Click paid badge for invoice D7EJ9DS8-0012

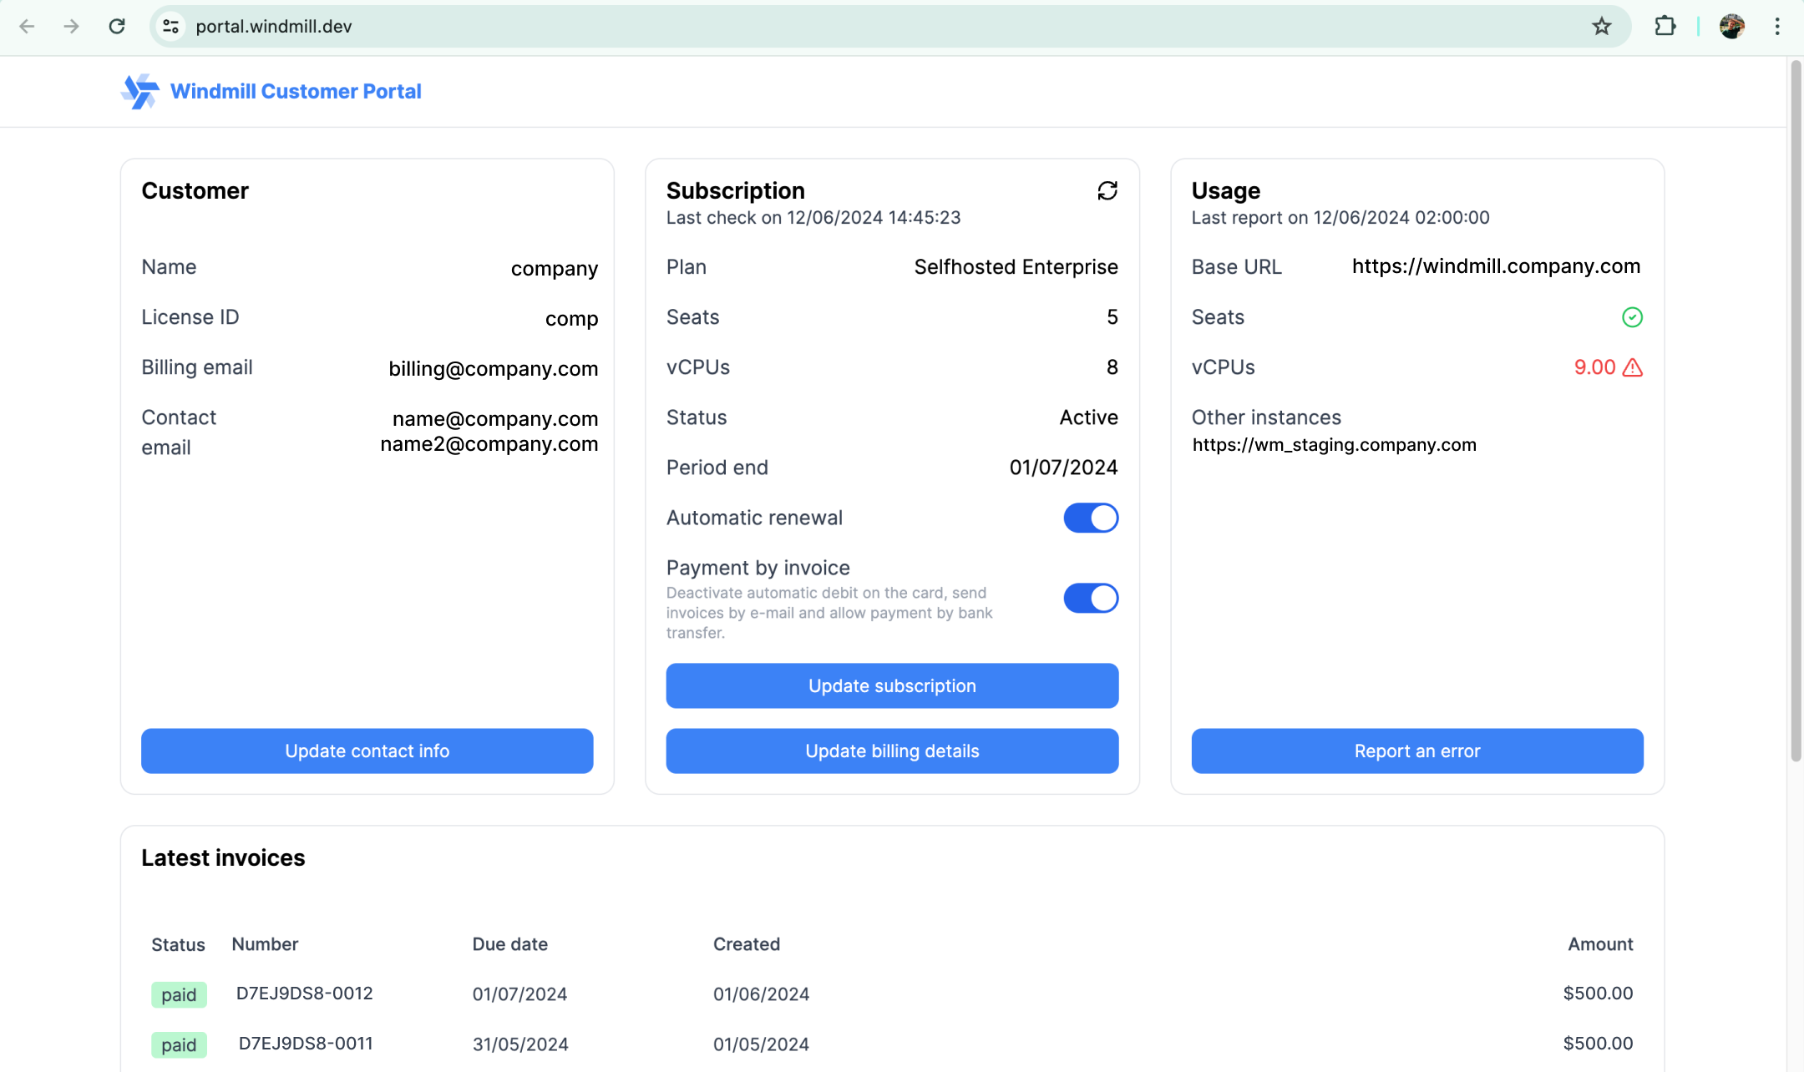(179, 994)
